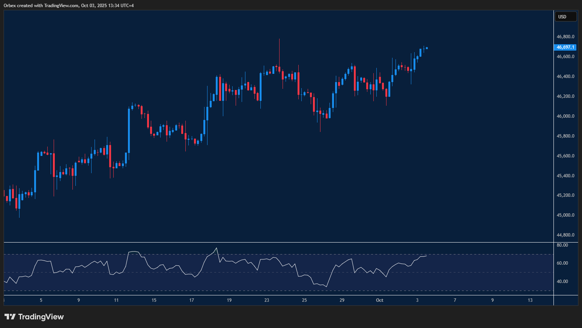
Task: Open the USD currency selector
Action: [x=565, y=17]
